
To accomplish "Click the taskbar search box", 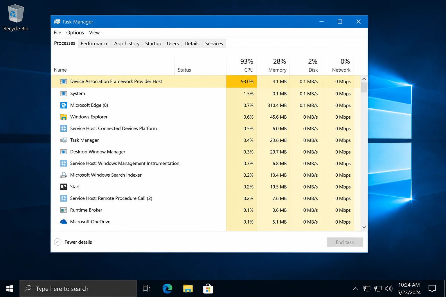I will point(78,289).
